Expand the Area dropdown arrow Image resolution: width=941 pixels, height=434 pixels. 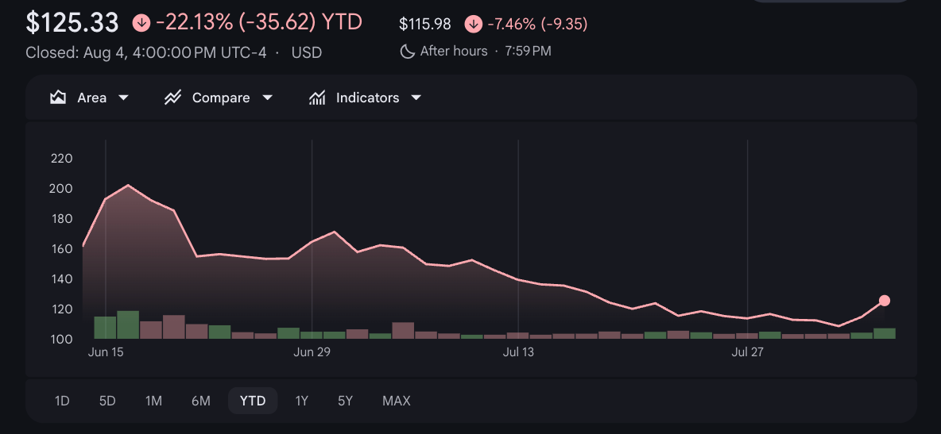click(x=123, y=98)
